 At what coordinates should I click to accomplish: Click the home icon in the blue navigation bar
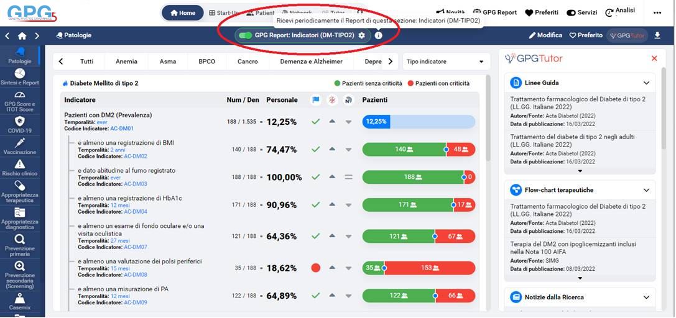22,36
